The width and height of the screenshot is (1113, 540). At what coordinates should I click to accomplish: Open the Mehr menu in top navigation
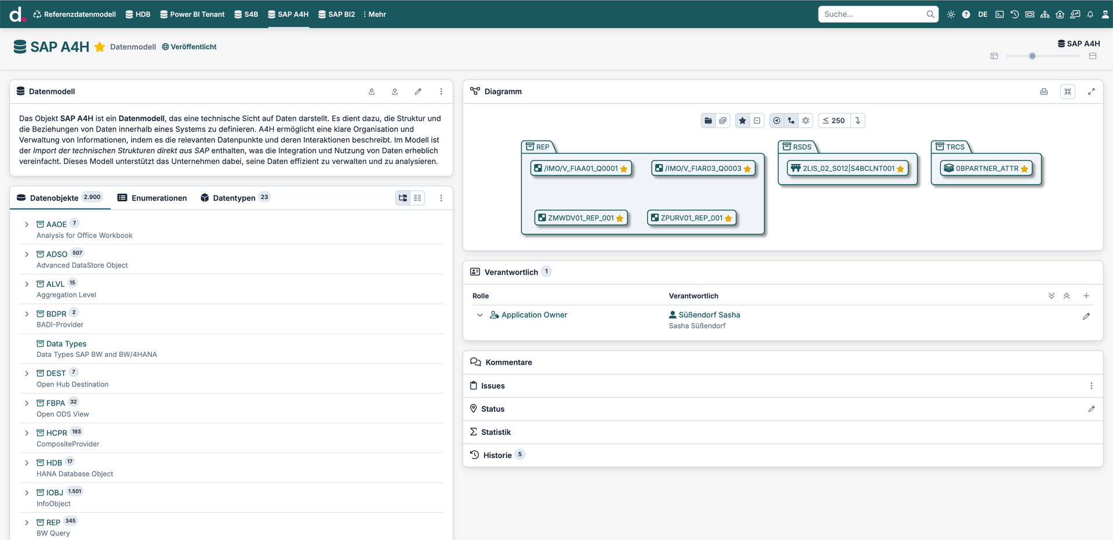(374, 14)
